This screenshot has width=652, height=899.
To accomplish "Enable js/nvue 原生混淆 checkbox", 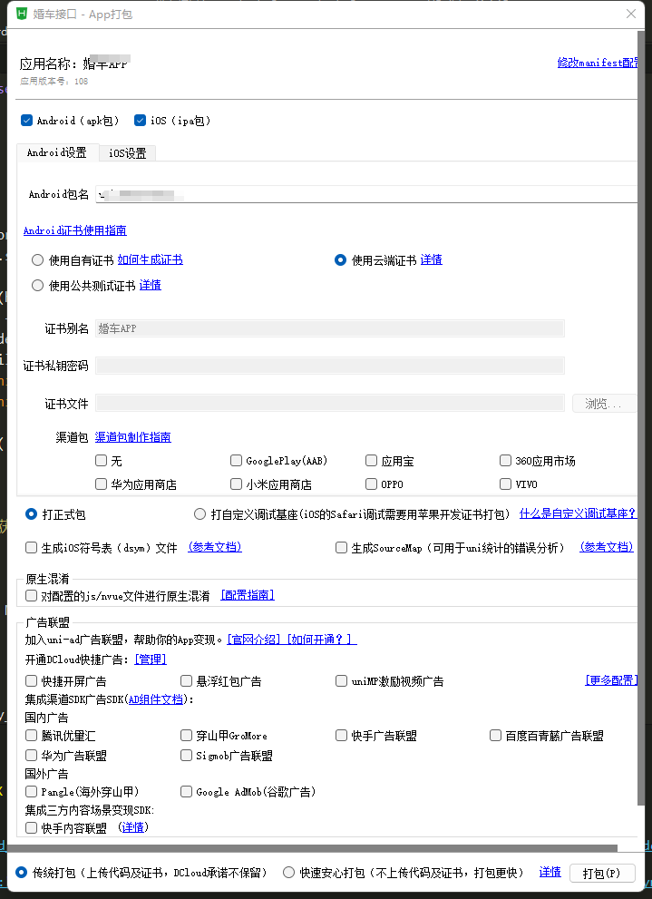I will coord(32,596).
